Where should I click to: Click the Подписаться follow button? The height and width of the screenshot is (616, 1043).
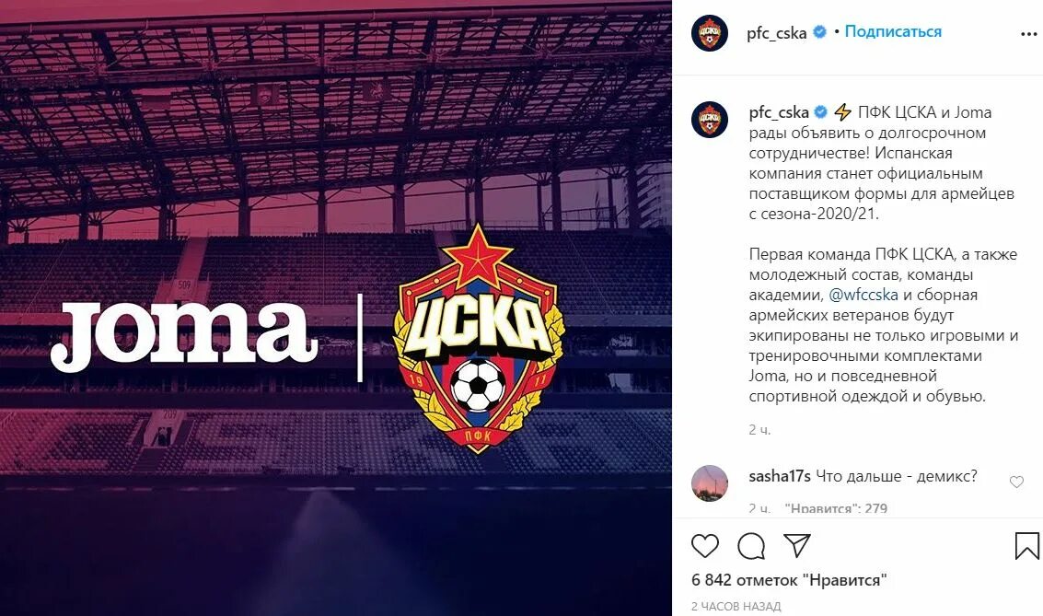tap(893, 31)
